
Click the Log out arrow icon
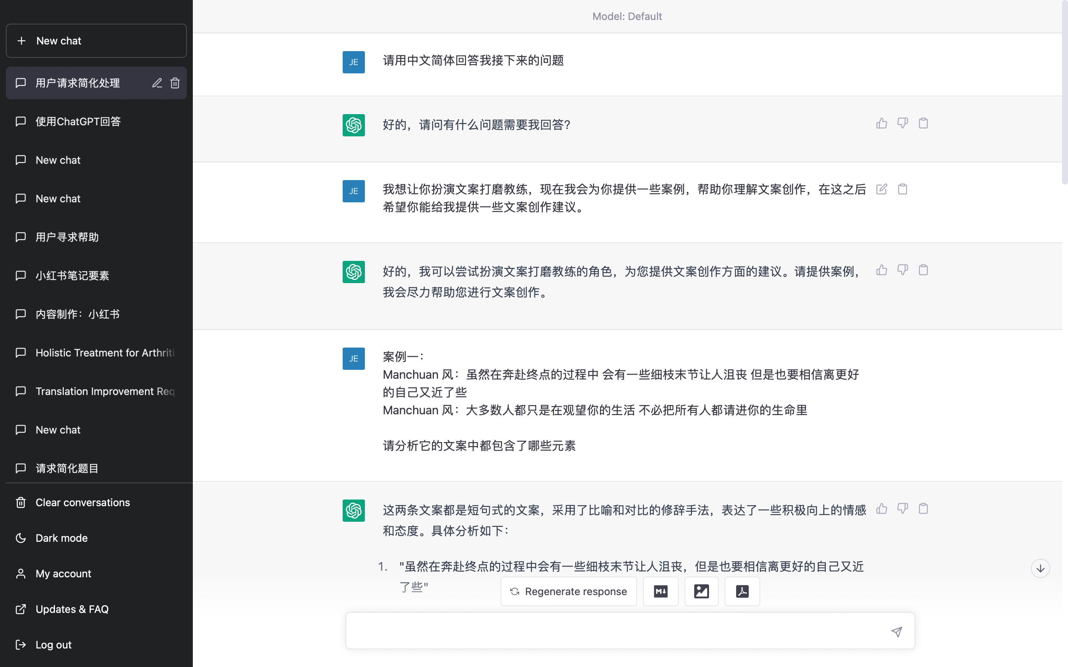[x=21, y=644]
